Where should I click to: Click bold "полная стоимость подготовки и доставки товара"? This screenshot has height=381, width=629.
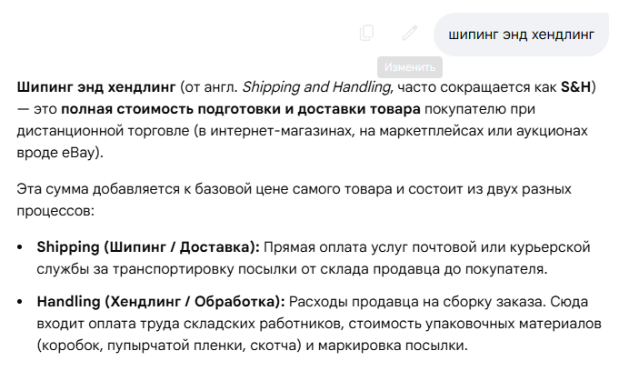(x=241, y=109)
